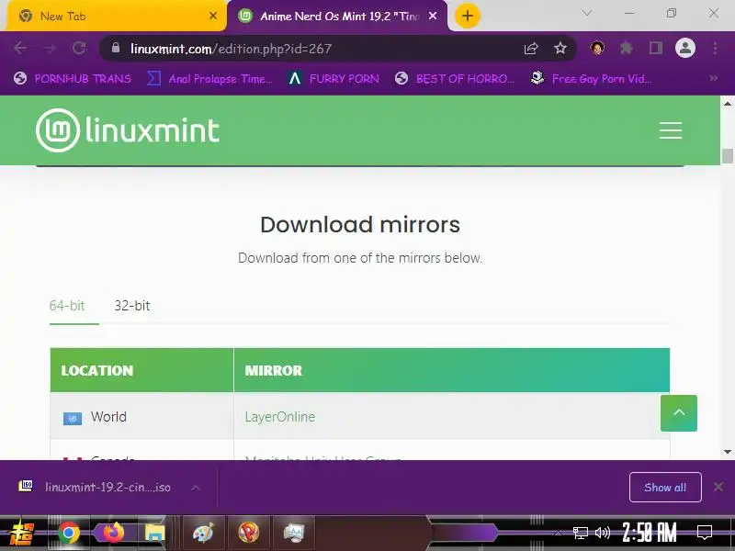Toggle the browser side panel
The width and height of the screenshot is (735, 551).
pyautogui.click(x=655, y=48)
